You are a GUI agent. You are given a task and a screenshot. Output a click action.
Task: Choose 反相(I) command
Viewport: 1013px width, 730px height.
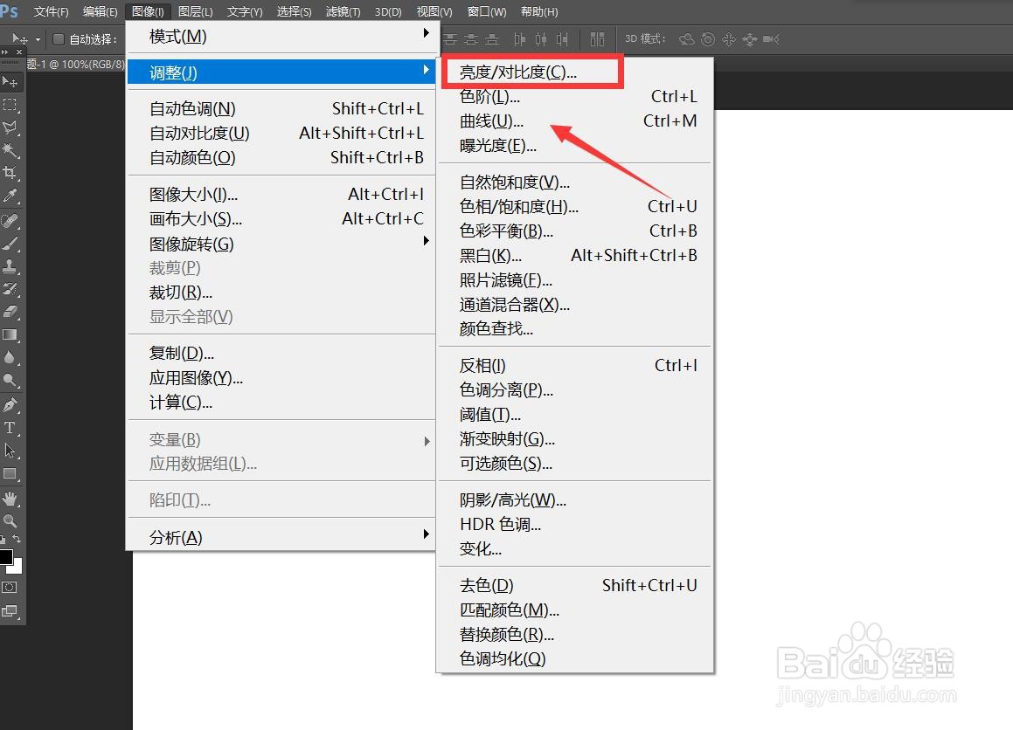pos(575,365)
